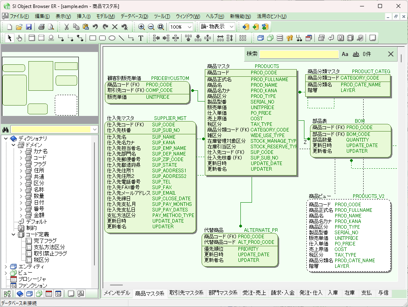408x307 pixels.
Task: Switch to the 取引先マスタ系 tab
Action: point(186,293)
